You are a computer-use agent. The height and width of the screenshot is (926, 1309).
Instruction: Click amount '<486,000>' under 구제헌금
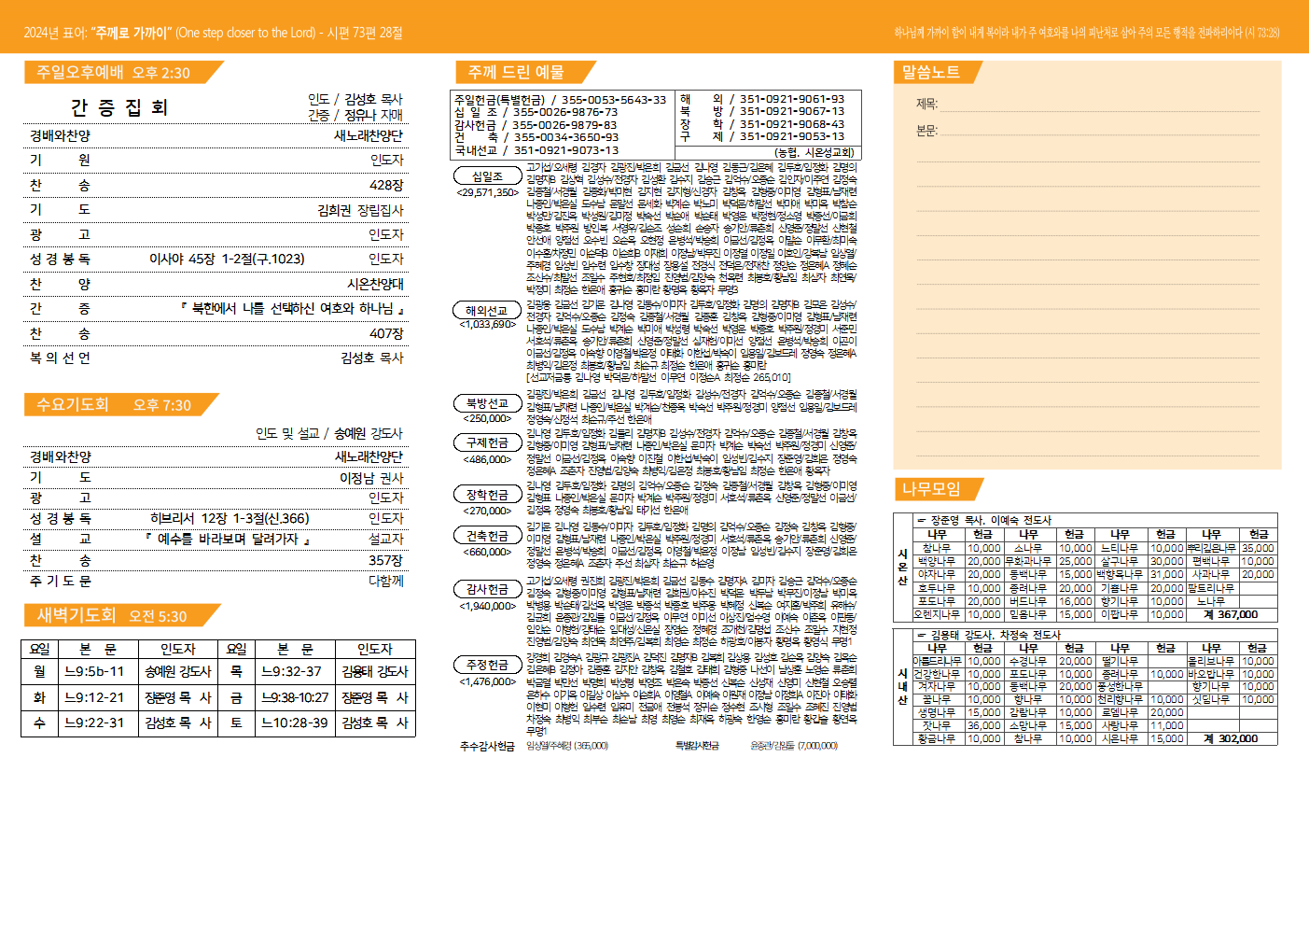point(487,459)
